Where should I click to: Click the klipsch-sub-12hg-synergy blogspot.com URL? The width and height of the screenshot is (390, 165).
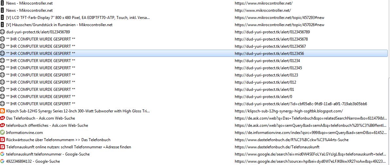pos(289,111)
